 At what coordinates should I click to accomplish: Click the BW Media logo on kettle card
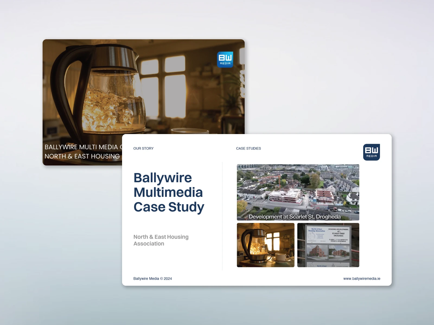(225, 60)
